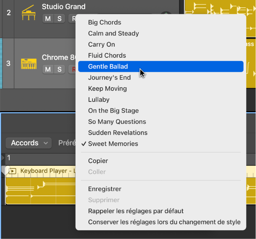Select Studio Grand track header name
256x239 pixels.
coord(63,7)
